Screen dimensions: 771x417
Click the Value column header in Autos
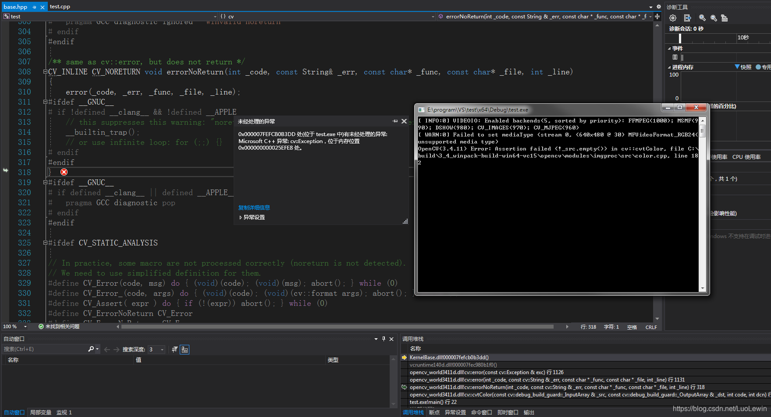(x=230, y=360)
